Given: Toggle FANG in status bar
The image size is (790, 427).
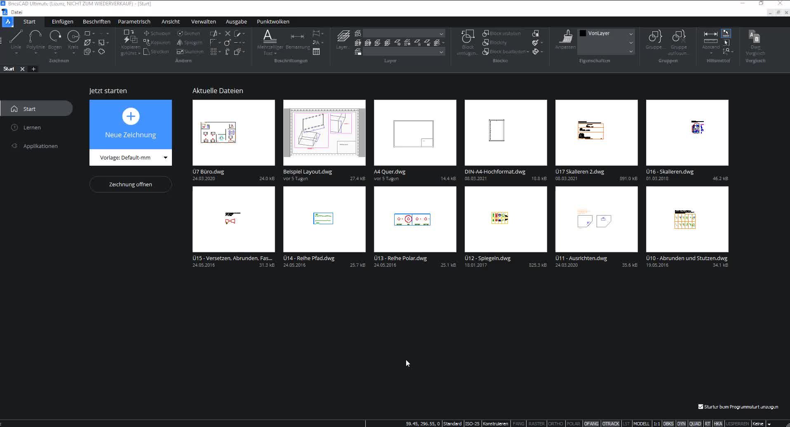Looking at the screenshot, I should point(518,424).
